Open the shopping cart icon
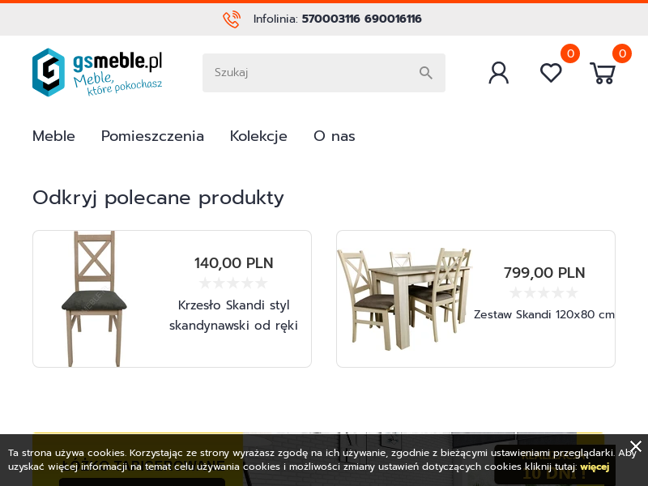 602,73
